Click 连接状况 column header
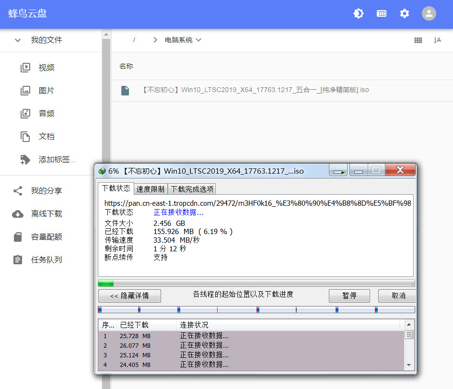Image resolution: width=453 pixels, height=389 pixels. point(288,325)
